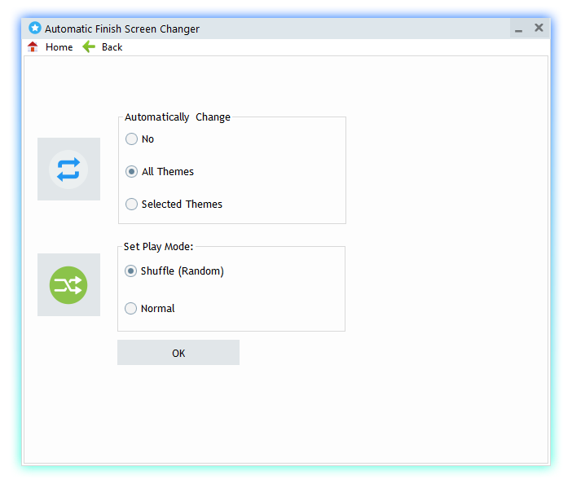
Task: Select the "No" radio button
Action: pos(131,139)
